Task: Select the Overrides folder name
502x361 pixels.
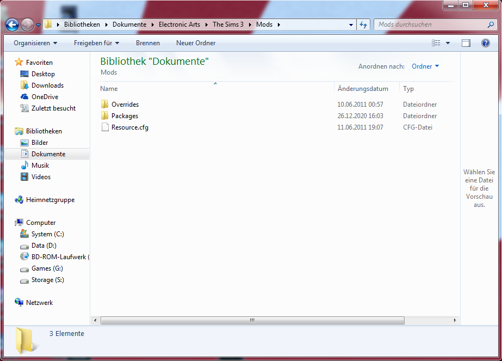Action: pyautogui.click(x=125, y=105)
